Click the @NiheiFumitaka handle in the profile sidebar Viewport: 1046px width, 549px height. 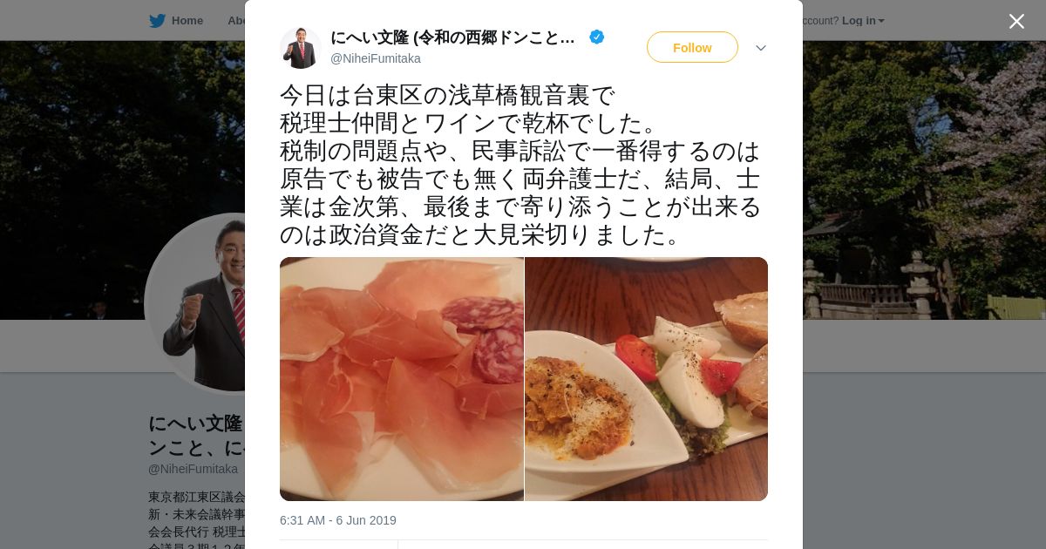[x=193, y=469]
